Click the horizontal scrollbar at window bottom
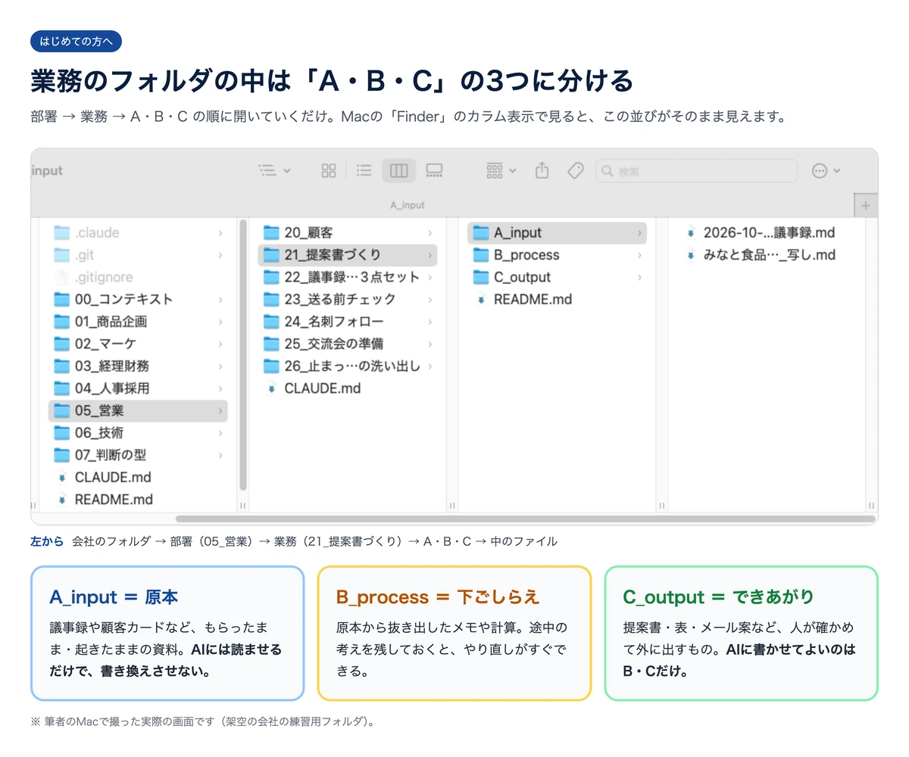 [x=525, y=519]
